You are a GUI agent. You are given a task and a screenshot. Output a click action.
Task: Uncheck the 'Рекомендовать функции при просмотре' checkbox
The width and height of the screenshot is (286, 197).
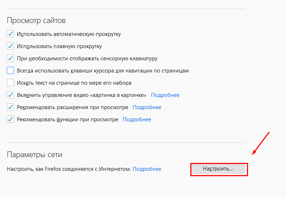click(10, 119)
